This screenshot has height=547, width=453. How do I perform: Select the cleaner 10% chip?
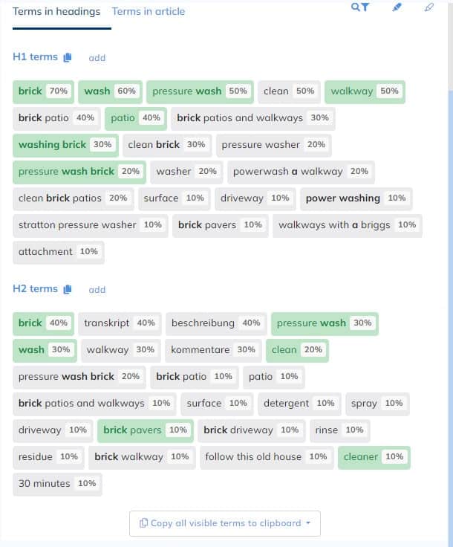[x=374, y=457]
